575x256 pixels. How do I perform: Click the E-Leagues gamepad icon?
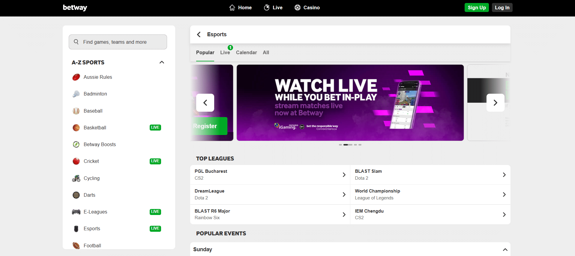[x=76, y=212]
